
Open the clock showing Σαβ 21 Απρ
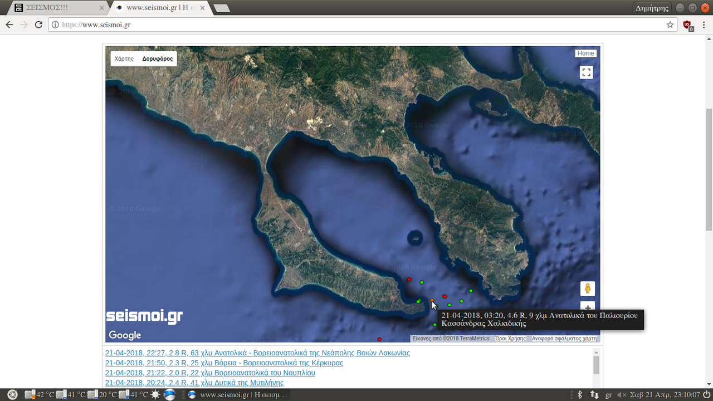(664, 395)
